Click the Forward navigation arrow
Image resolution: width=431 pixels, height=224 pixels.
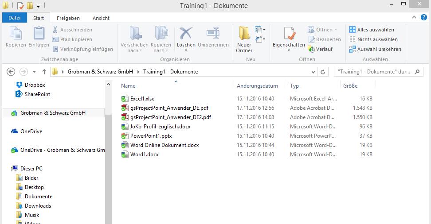[24, 72]
